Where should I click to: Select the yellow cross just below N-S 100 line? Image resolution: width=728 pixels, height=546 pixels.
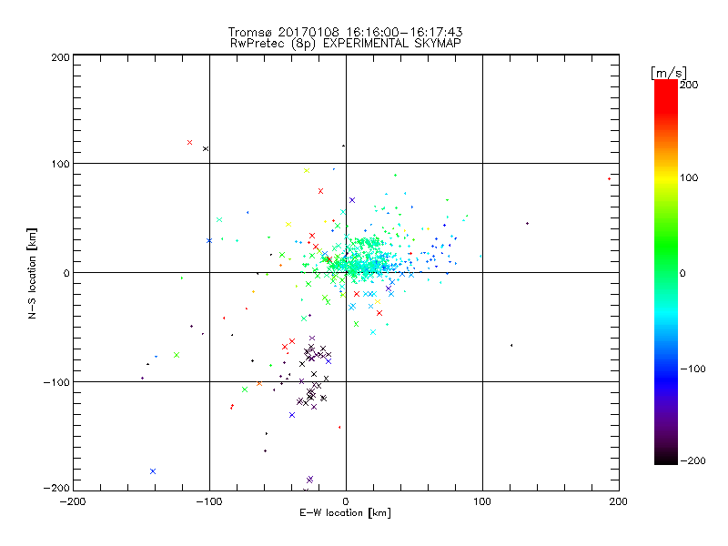coord(307,171)
